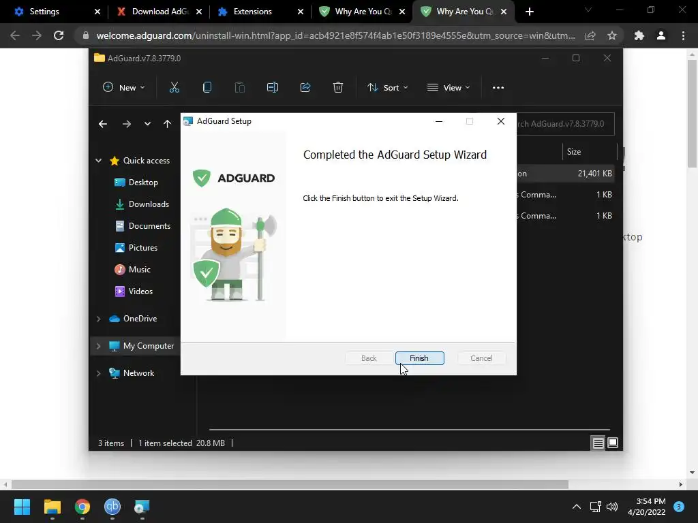This screenshot has height=523, width=698.
Task: Click the Delete trash icon in File Explorer
Action: 338,88
